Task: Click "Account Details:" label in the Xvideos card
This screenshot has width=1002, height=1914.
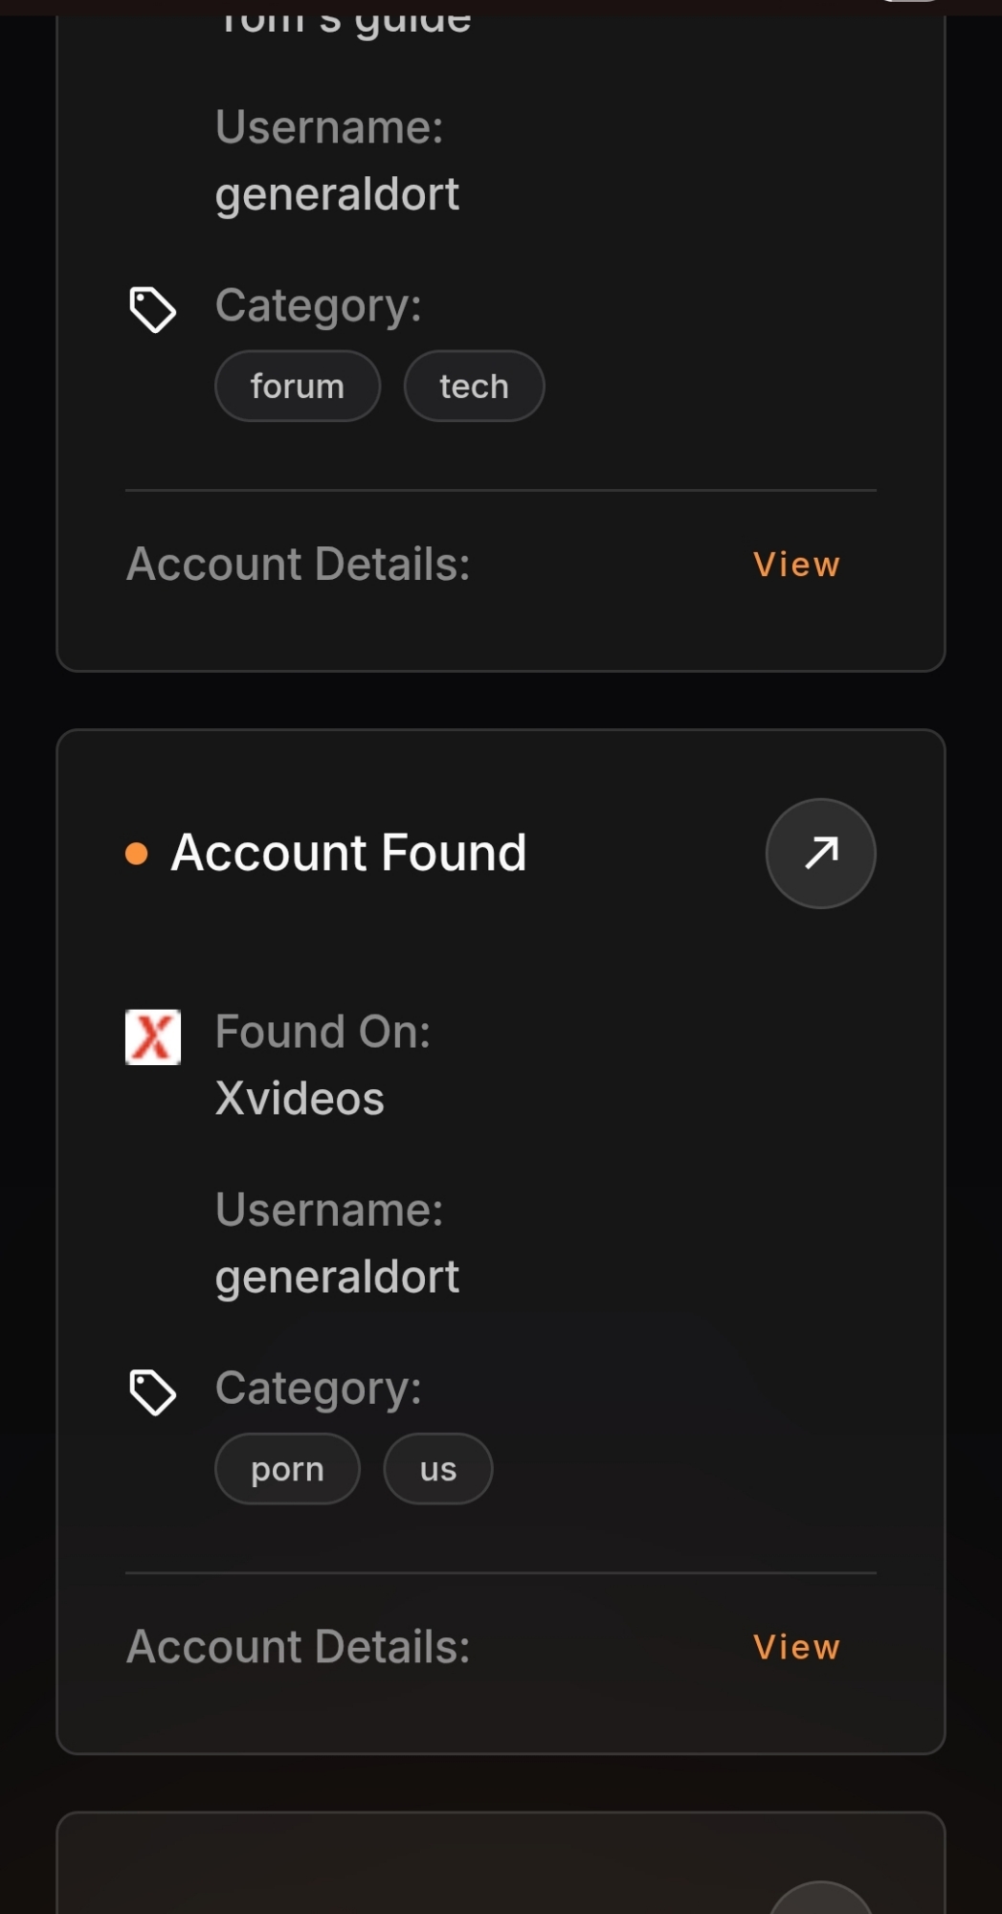Action: [298, 1647]
